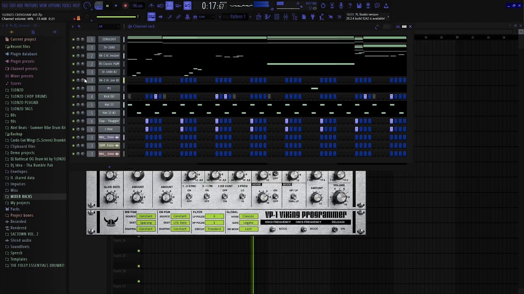Image resolution: width=524 pixels, height=294 pixels.
Task: Flip the 3 KB CONT toggle switch
Action: [225, 197]
